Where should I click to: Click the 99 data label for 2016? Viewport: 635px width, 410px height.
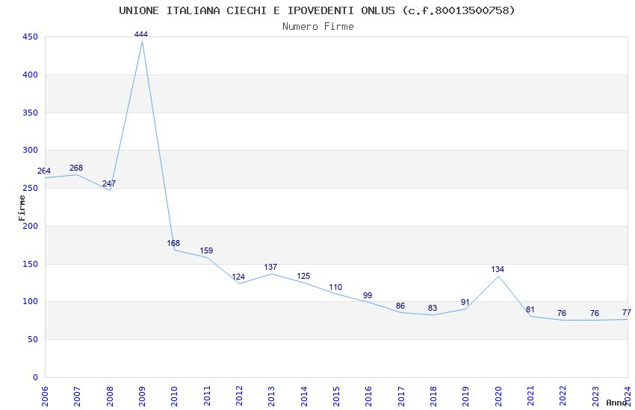(x=368, y=295)
